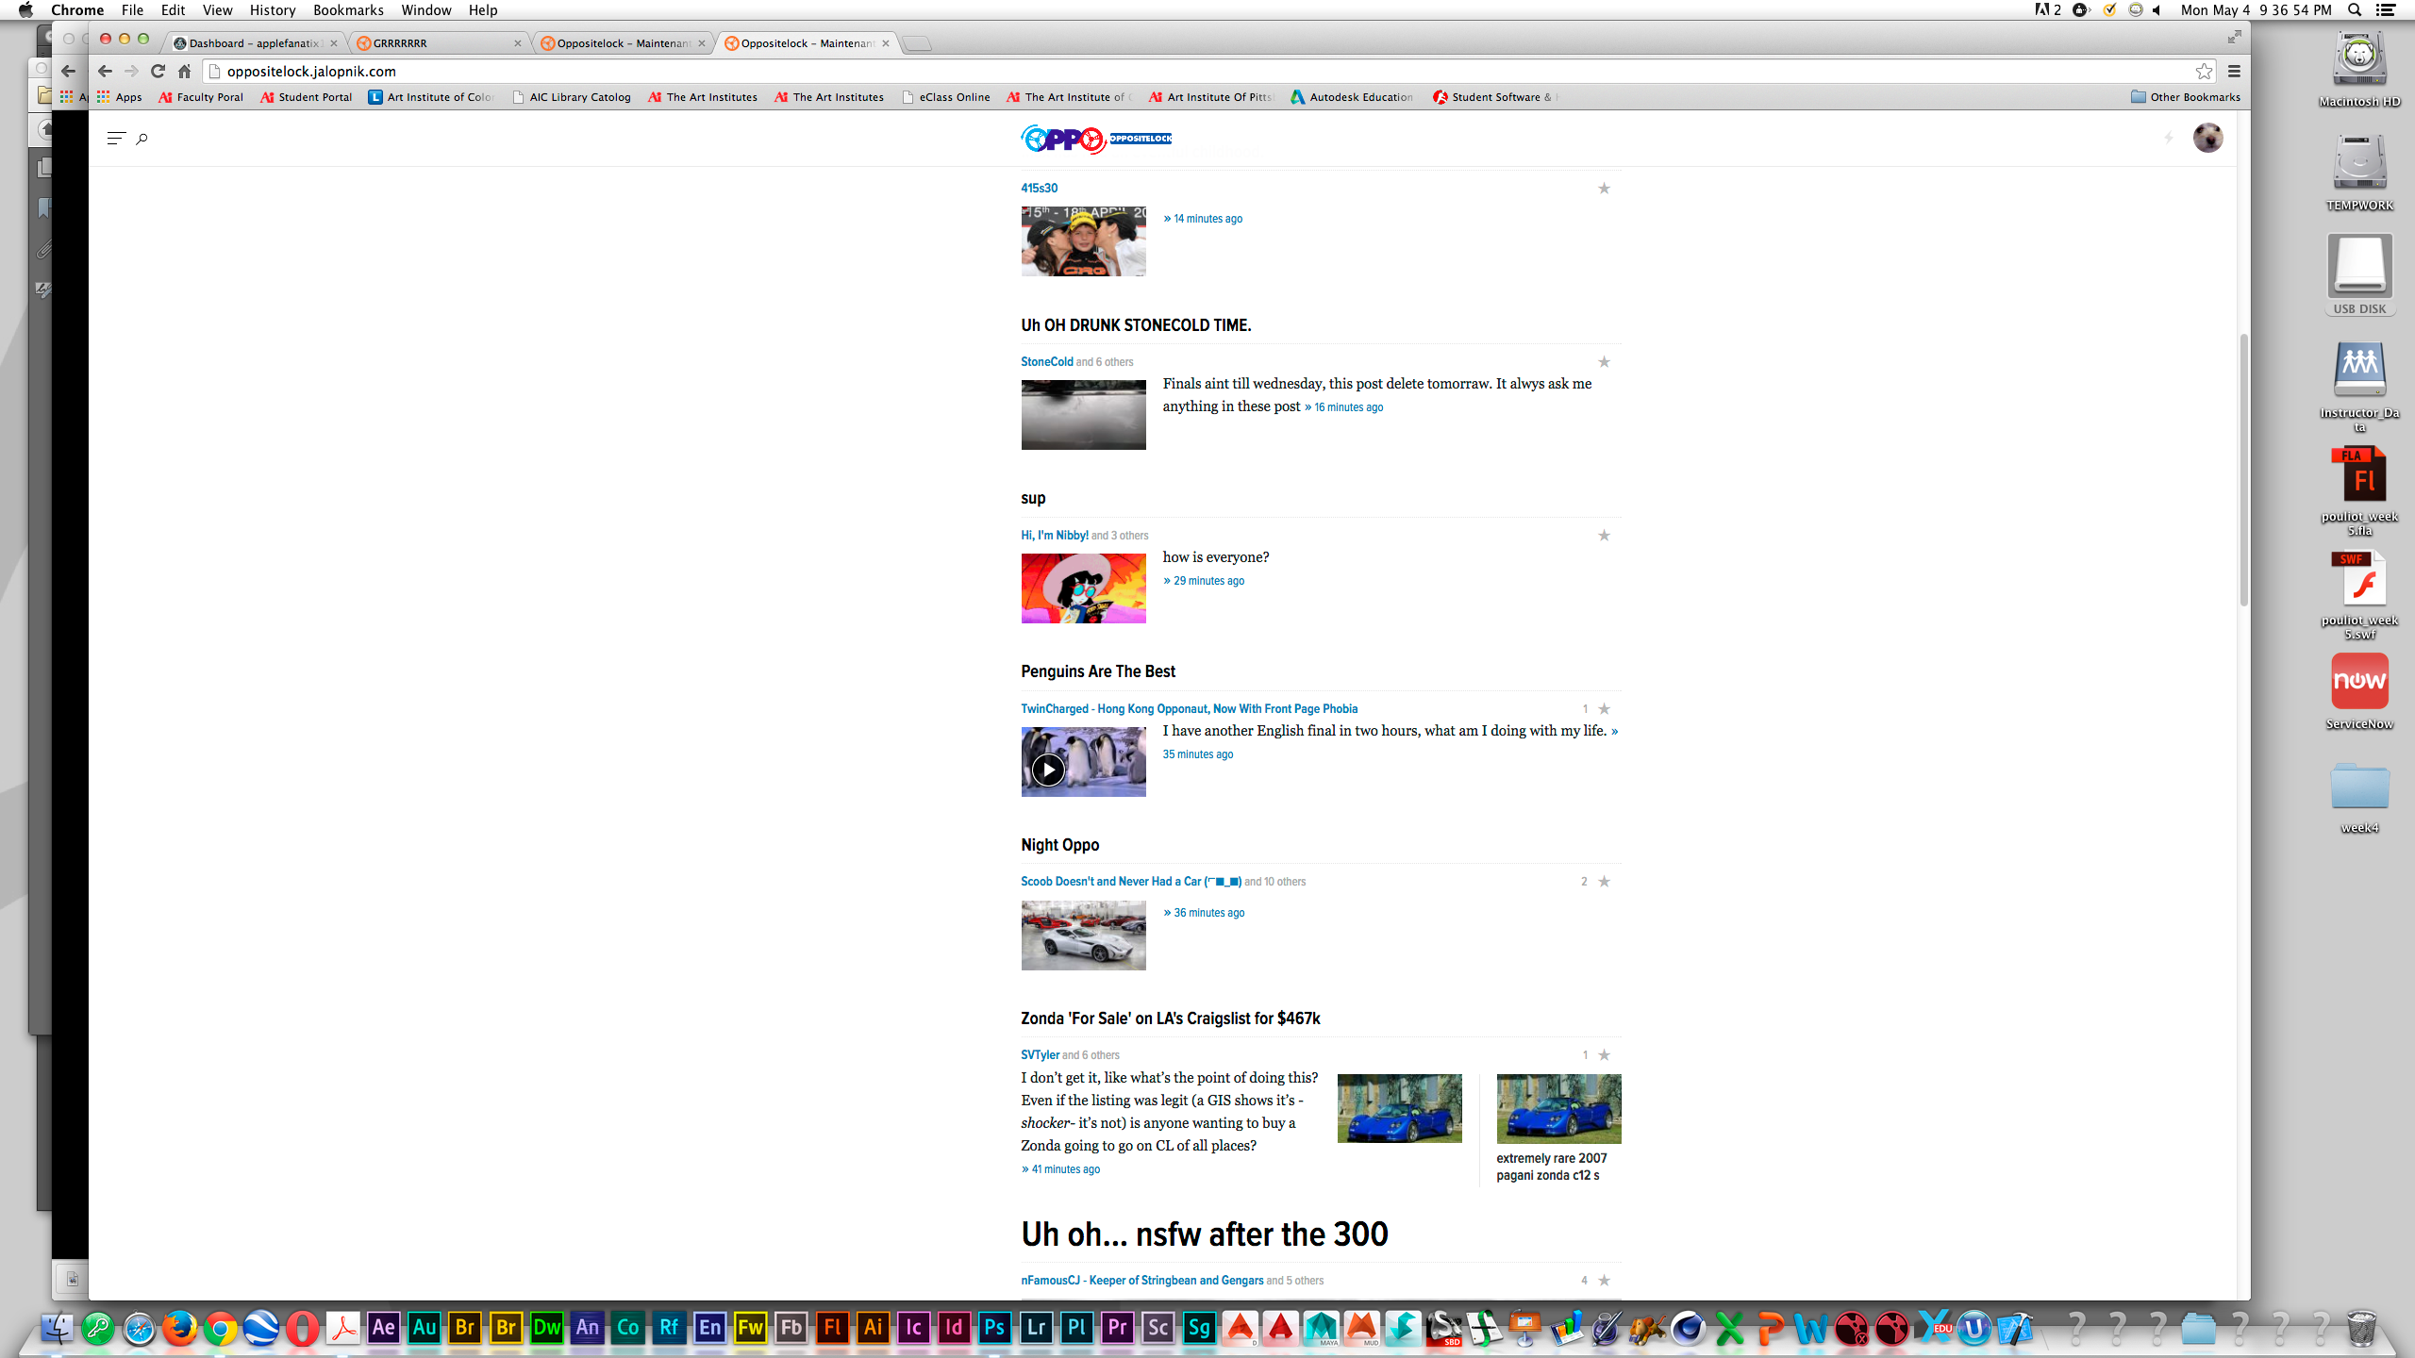
Task: Open the white sports car thumbnail
Action: pyautogui.click(x=1083, y=936)
